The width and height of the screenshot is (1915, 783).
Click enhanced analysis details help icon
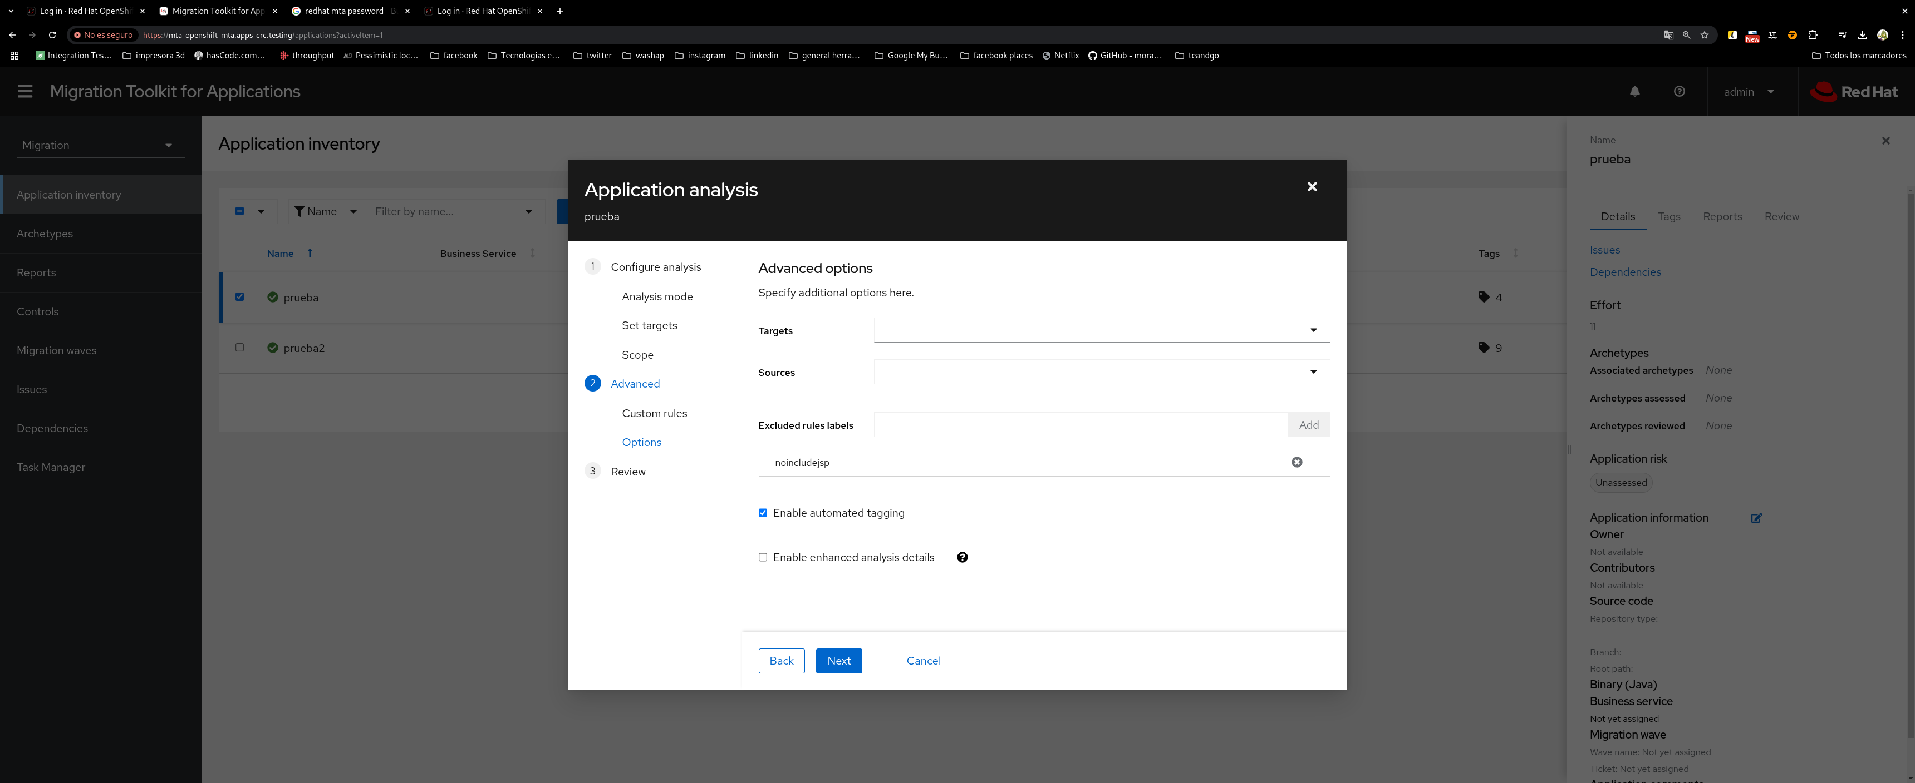pos(962,557)
